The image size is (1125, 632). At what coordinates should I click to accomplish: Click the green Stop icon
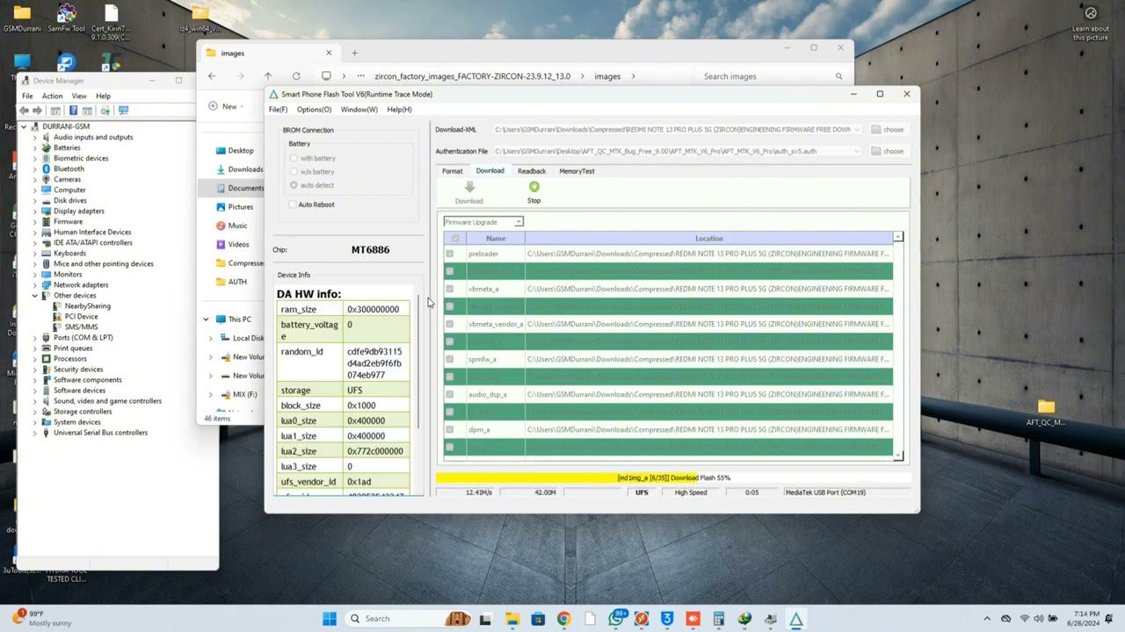(533, 187)
